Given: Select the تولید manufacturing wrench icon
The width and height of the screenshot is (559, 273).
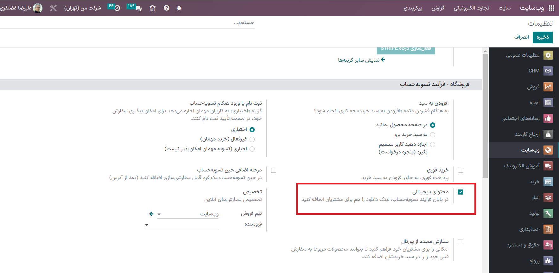Looking at the screenshot, I should click(x=548, y=213).
